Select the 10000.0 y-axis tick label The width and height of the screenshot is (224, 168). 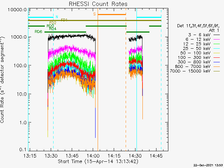point(17,10)
